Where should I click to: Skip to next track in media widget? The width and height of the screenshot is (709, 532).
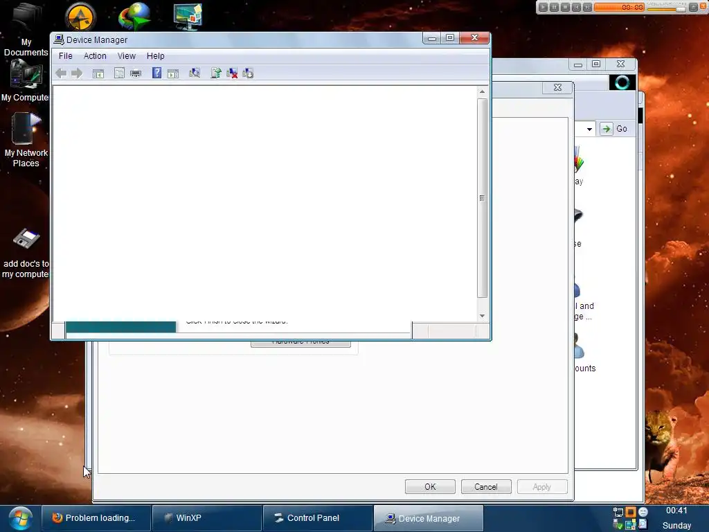click(587, 7)
